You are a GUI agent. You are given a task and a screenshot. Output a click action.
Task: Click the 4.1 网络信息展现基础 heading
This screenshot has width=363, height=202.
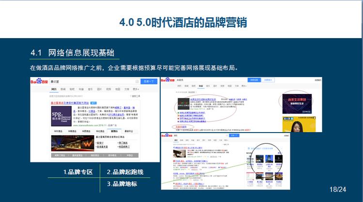[73, 52]
